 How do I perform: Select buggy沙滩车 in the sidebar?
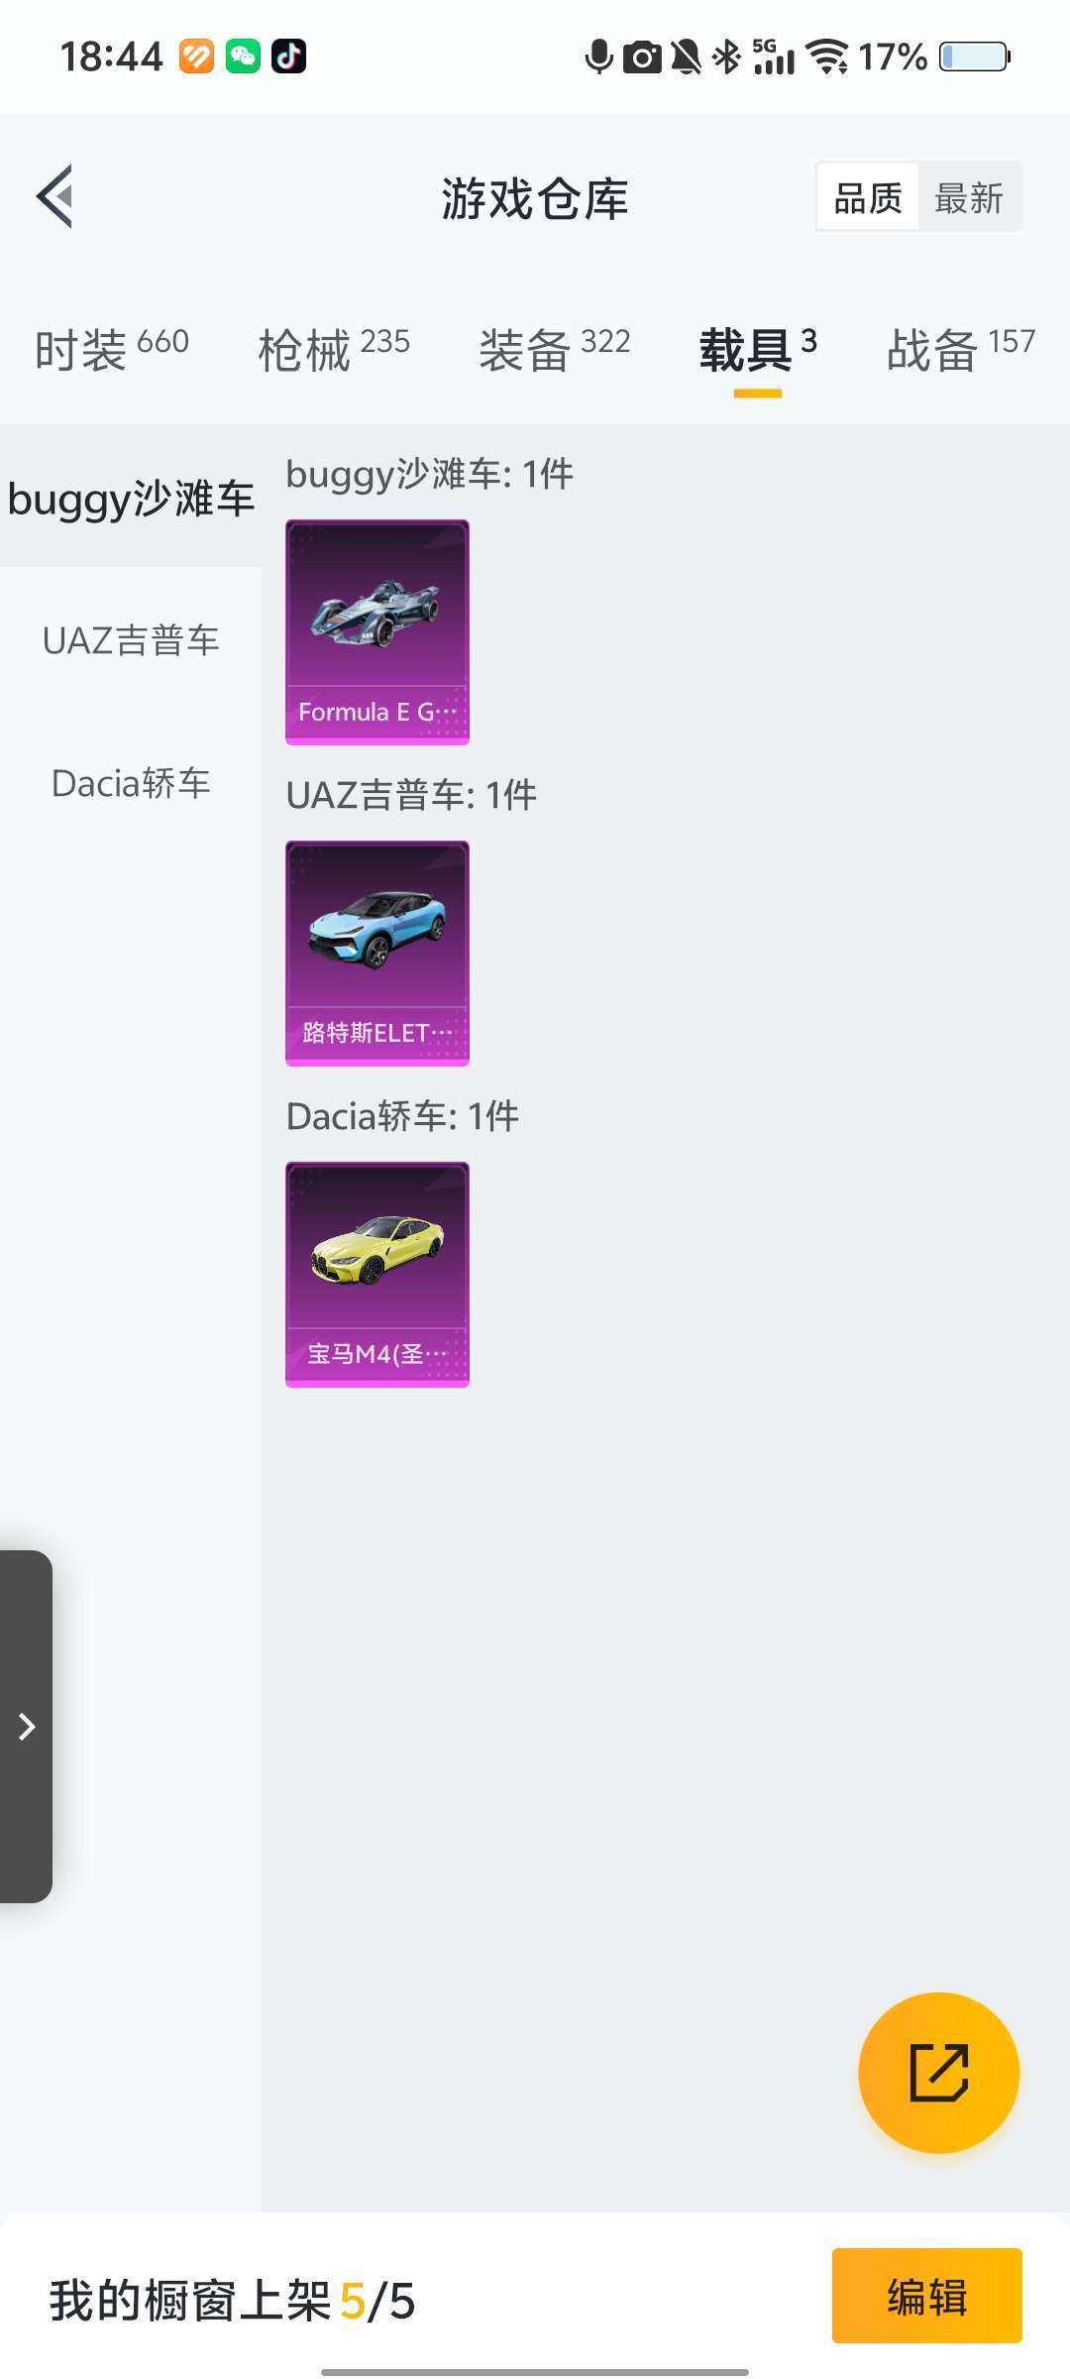point(131,497)
